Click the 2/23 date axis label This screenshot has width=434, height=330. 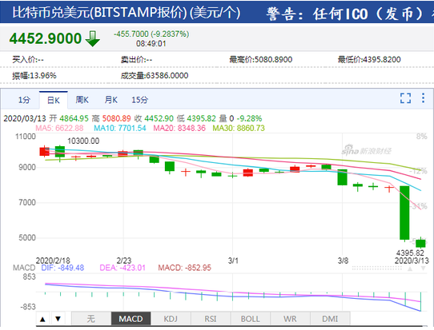pos(124,260)
